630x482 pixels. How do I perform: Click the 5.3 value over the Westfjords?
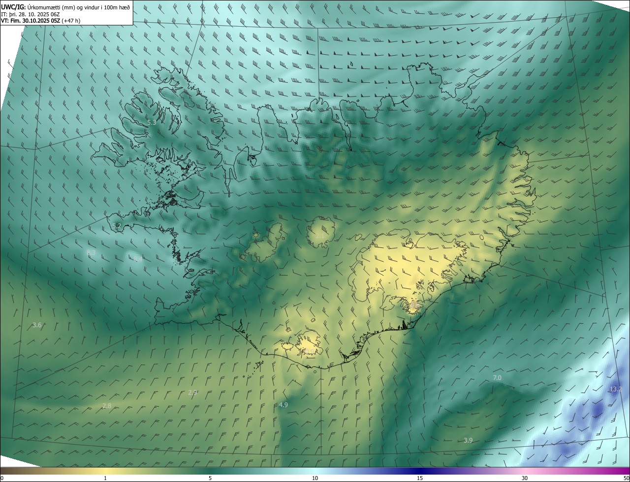(x=152, y=123)
